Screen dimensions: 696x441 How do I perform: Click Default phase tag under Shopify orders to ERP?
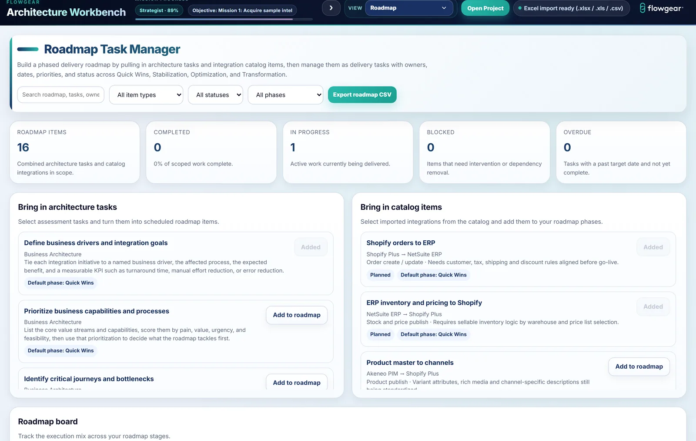point(434,275)
